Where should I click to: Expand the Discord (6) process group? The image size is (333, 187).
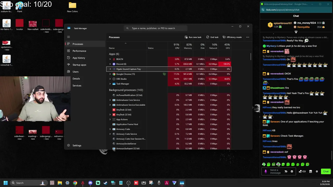[110, 64]
